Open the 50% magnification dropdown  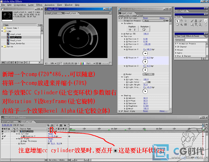[x=52, y=64]
